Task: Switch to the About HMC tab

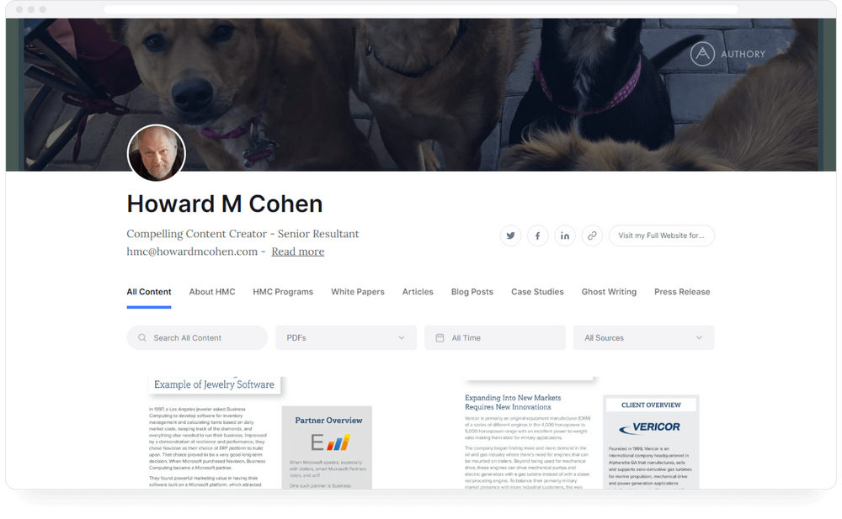Action: [x=212, y=292]
